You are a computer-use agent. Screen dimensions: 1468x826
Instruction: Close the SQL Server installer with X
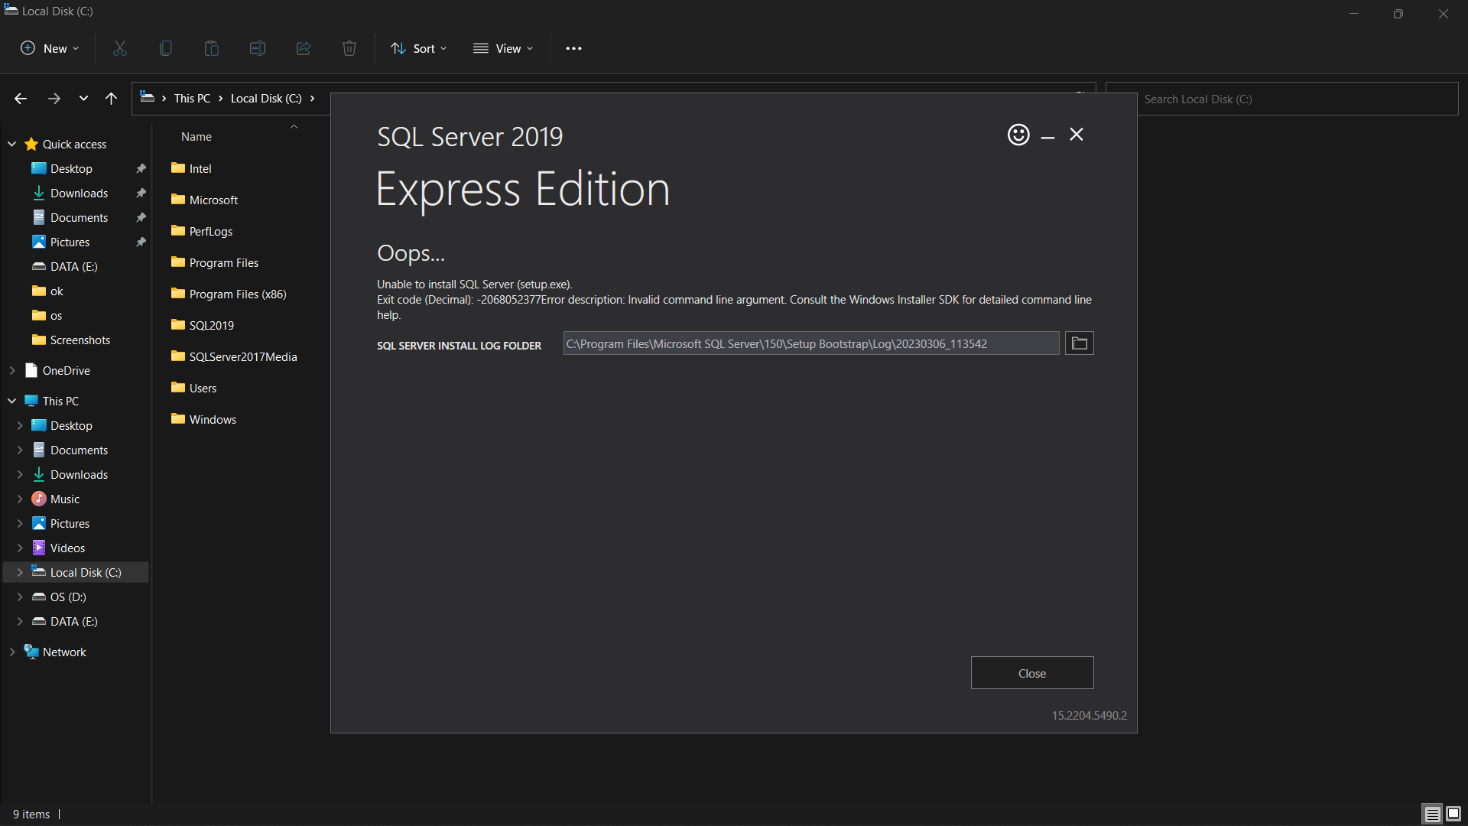point(1077,135)
